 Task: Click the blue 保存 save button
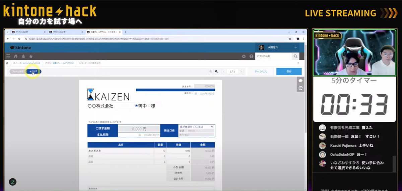(289, 72)
